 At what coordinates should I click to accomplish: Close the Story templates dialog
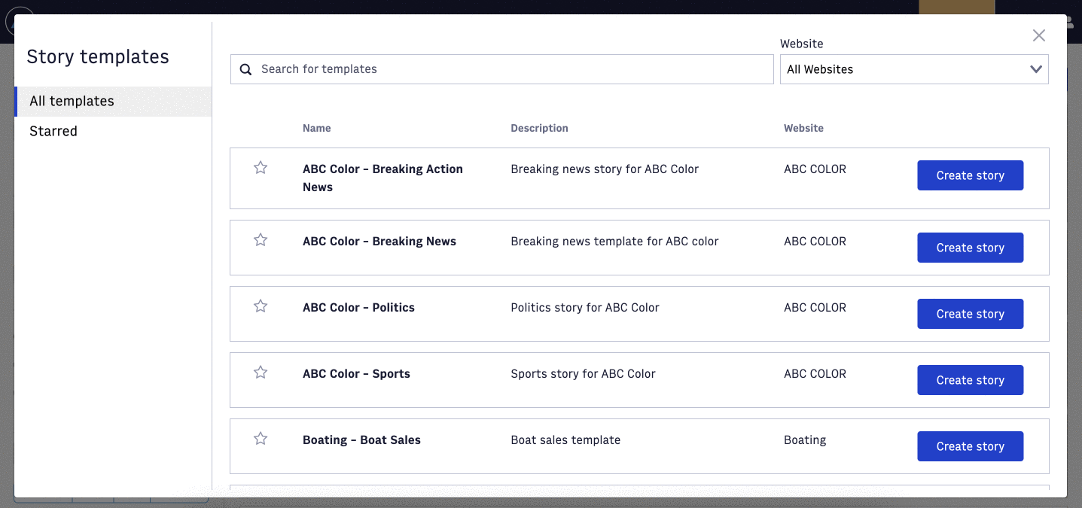tap(1039, 35)
